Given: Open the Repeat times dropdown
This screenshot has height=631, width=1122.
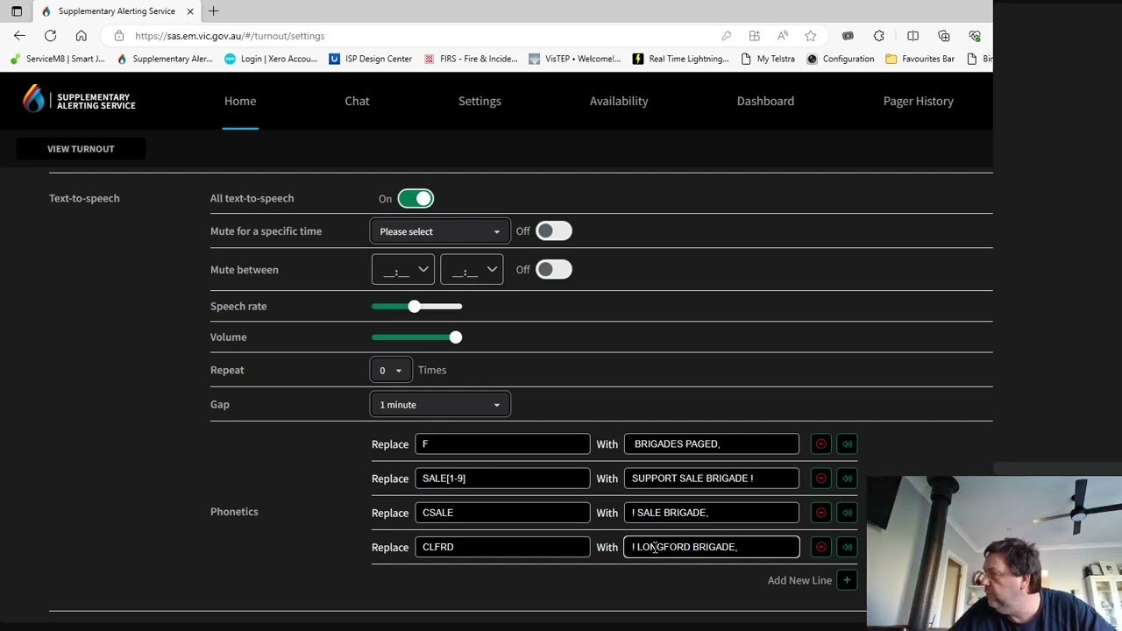Looking at the screenshot, I should pyautogui.click(x=390, y=370).
